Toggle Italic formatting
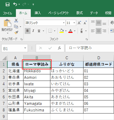 [x=33, y=31]
